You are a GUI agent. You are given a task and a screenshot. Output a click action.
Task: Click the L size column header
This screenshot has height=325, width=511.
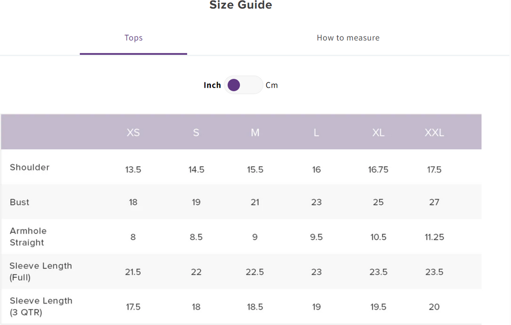click(316, 133)
